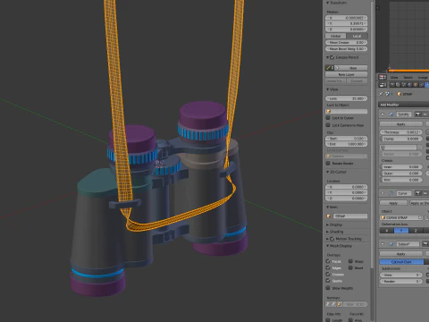Enable Lock Camera to View checkbox
The width and height of the screenshot is (429, 322).
pos(328,125)
